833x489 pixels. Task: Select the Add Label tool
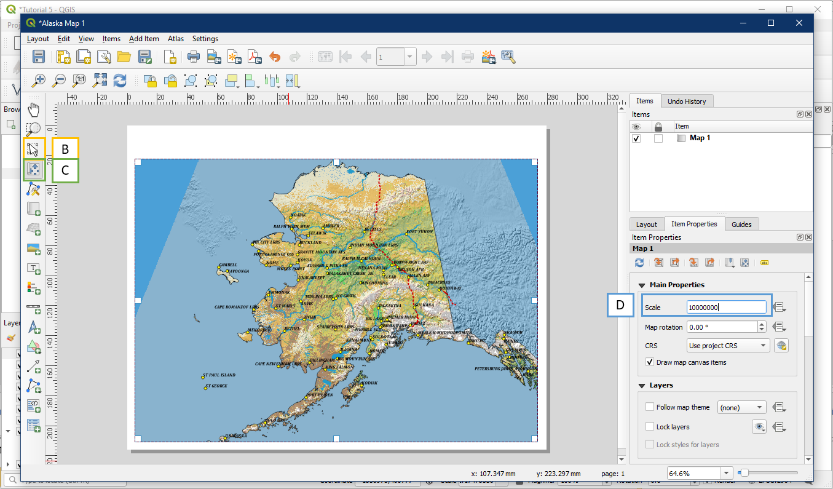(33, 268)
